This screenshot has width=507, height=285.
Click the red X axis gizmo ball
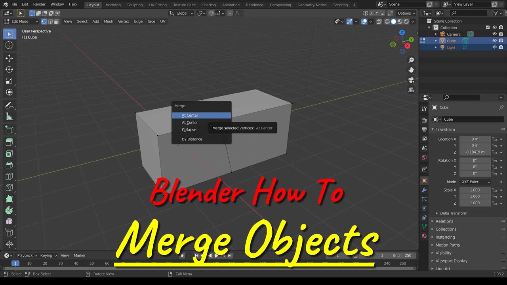[408, 46]
